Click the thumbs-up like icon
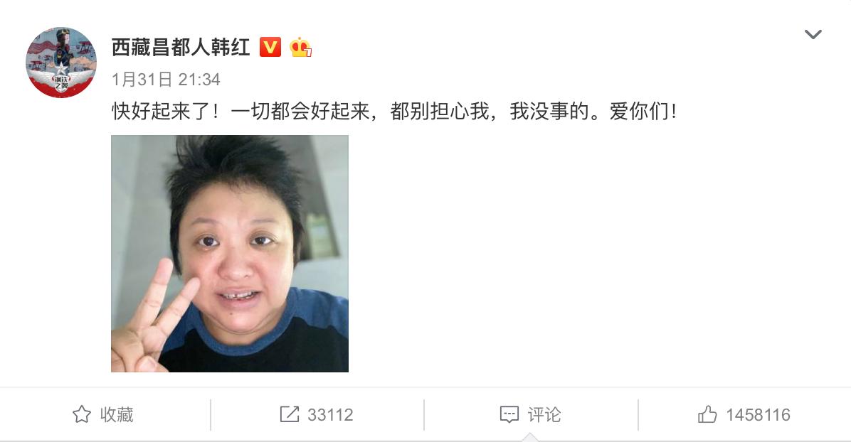 tap(707, 414)
